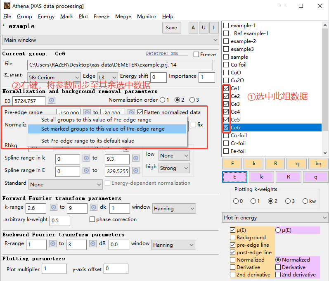
Task: Open the Plot in energy dropdown
Action: click(x=275, y=218)
